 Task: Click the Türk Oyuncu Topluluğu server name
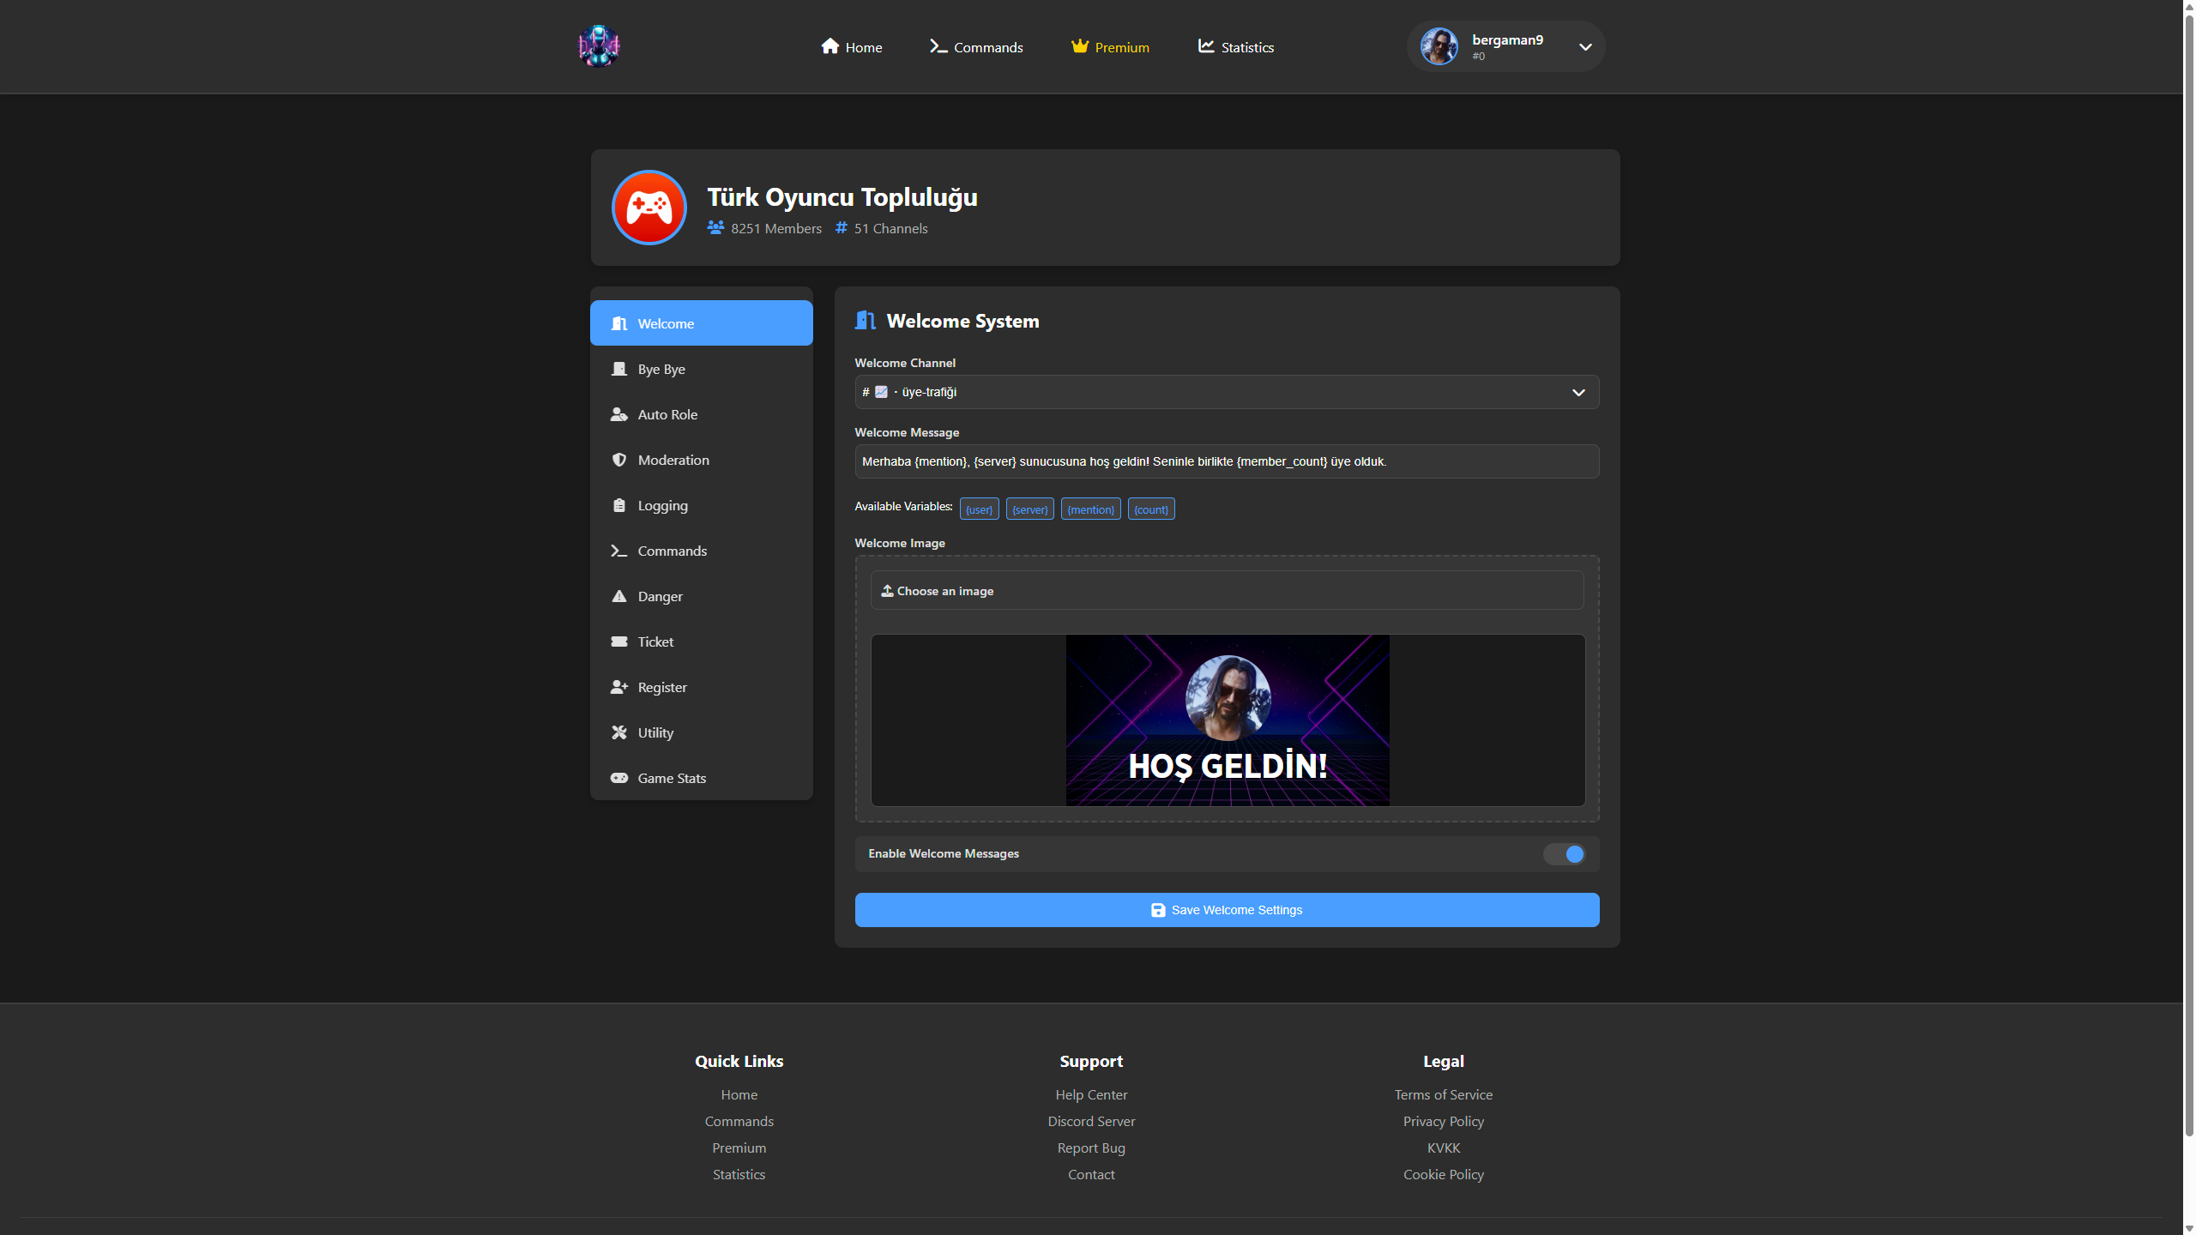[842, 197]
